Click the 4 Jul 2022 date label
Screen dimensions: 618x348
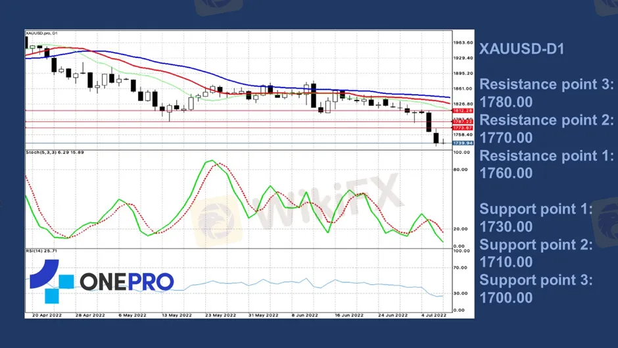pos(433,315)
